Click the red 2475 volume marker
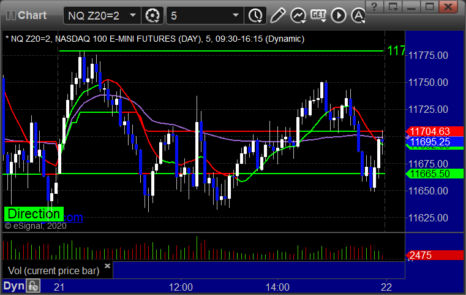 [x=435, y=255]
